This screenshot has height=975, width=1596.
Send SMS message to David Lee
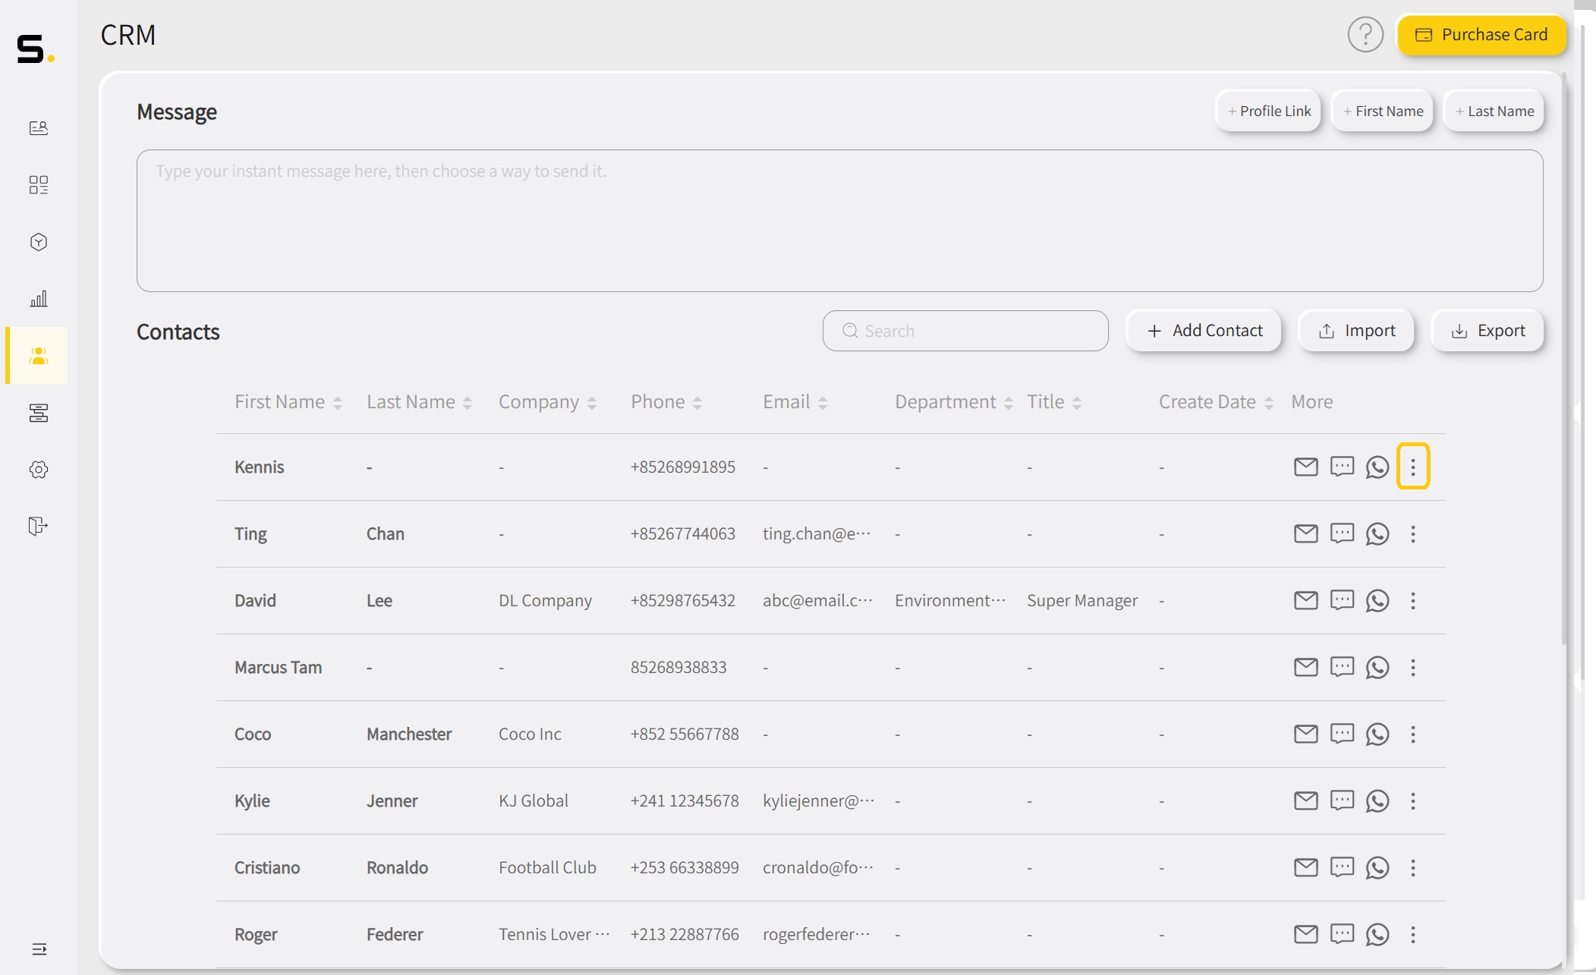click(x=1341, y=600)
